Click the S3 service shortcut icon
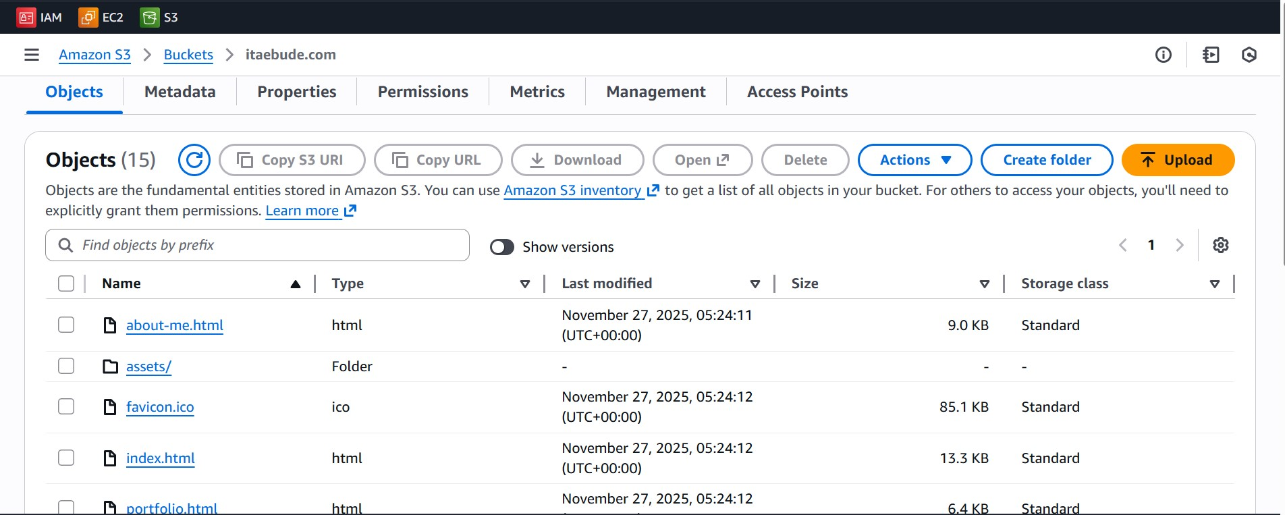 149,18
